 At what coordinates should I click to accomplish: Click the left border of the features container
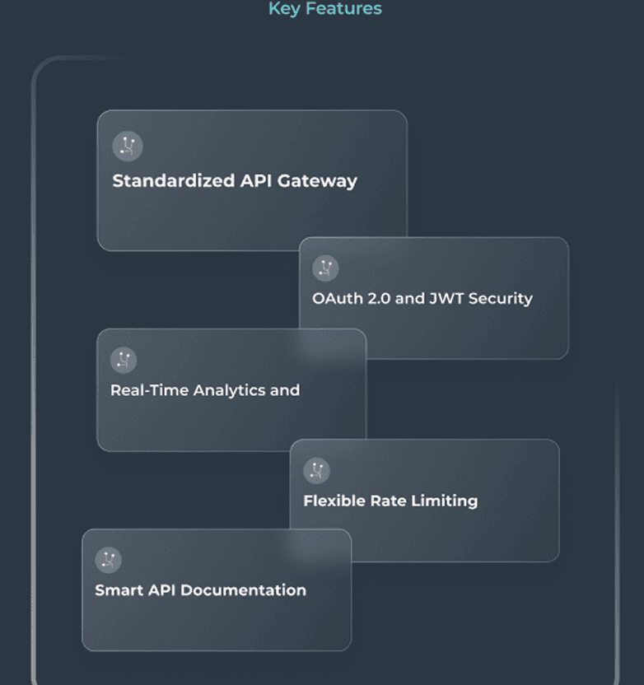point(34,370)
